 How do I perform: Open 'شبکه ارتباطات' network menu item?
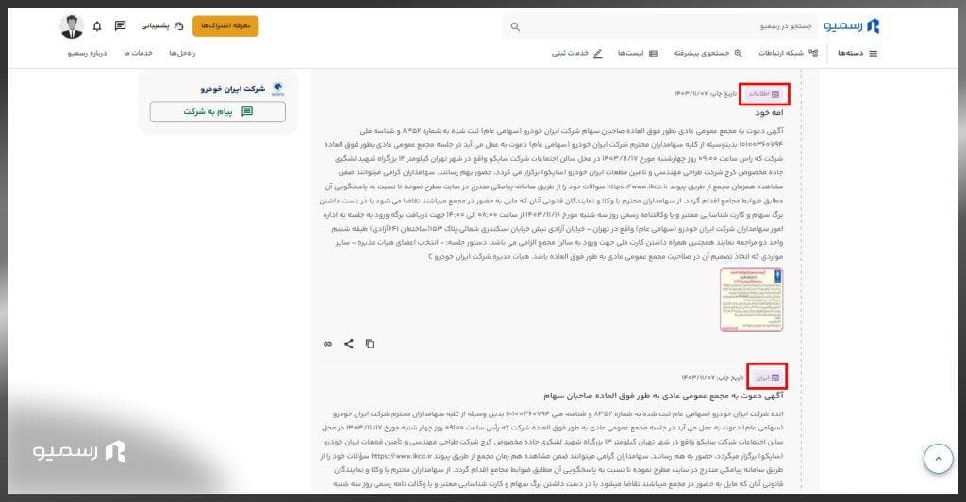788,54
